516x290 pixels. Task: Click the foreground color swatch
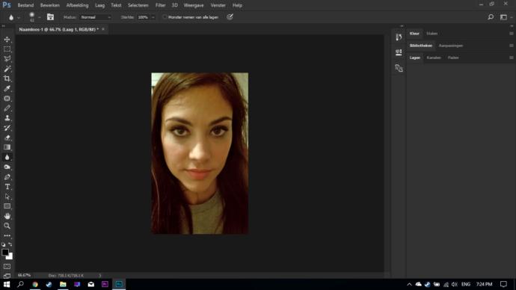(5, 252)
